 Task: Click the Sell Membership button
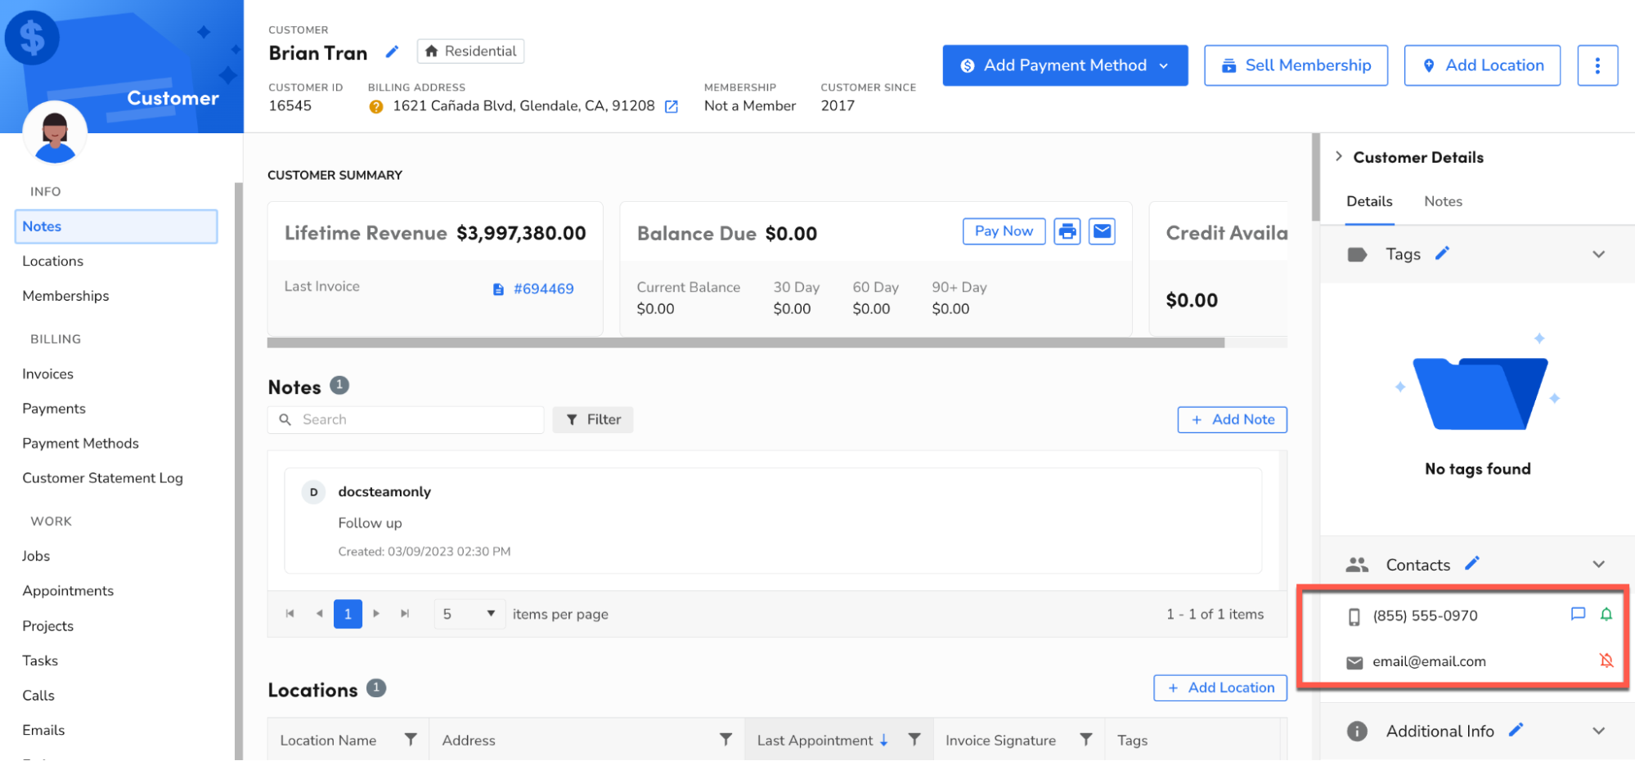click(1296, 65)
